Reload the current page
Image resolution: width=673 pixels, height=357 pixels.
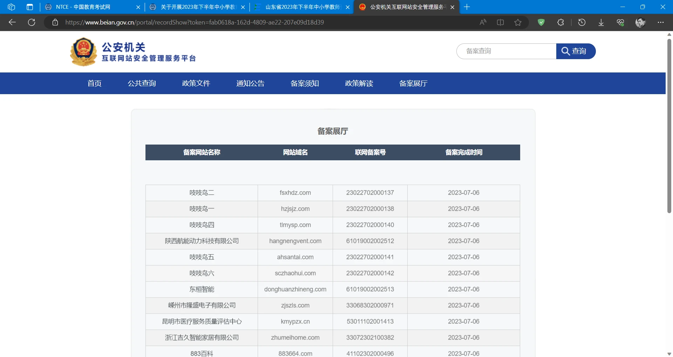click(32, 22)
